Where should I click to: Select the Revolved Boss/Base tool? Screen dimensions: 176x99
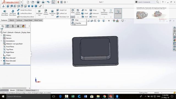click(x=13, y=13)
